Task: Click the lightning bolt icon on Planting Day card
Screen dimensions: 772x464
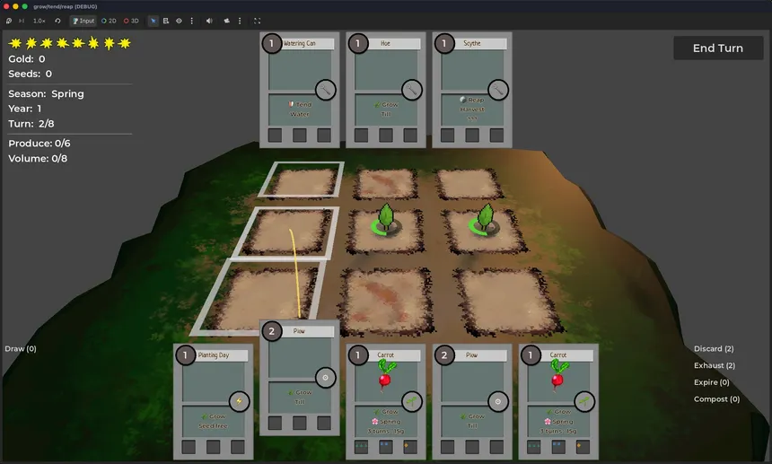Action: (x=239, y=402)
